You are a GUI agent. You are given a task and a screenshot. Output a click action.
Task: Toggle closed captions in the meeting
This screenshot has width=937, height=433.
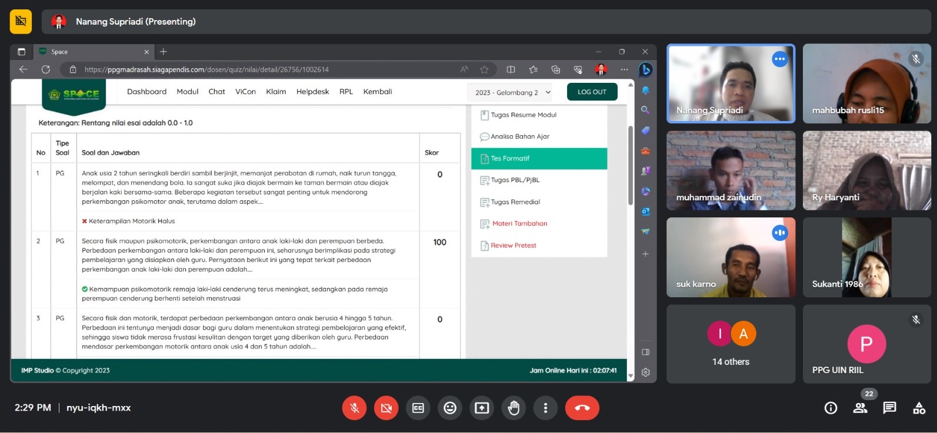point(418,408)
